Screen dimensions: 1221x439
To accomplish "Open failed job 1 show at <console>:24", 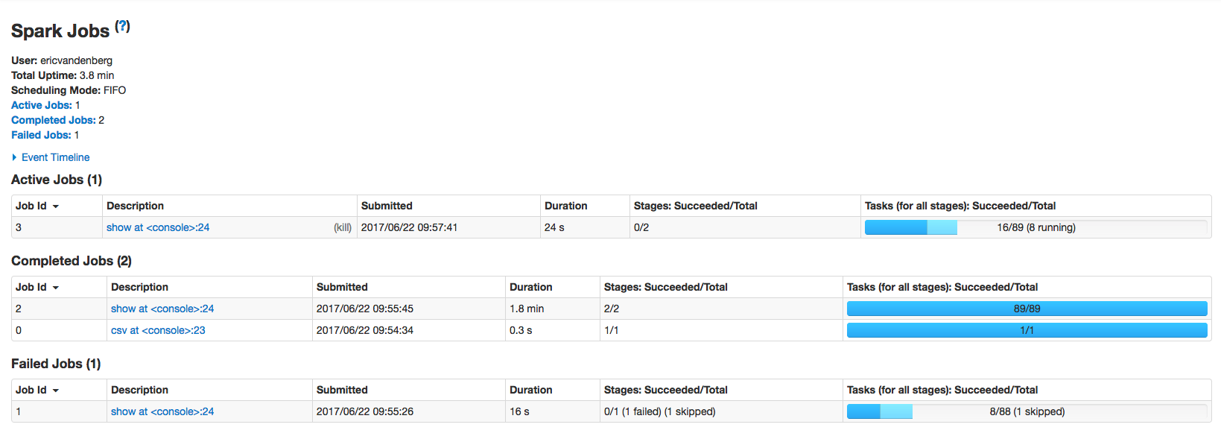I will (x=162, y=411).
